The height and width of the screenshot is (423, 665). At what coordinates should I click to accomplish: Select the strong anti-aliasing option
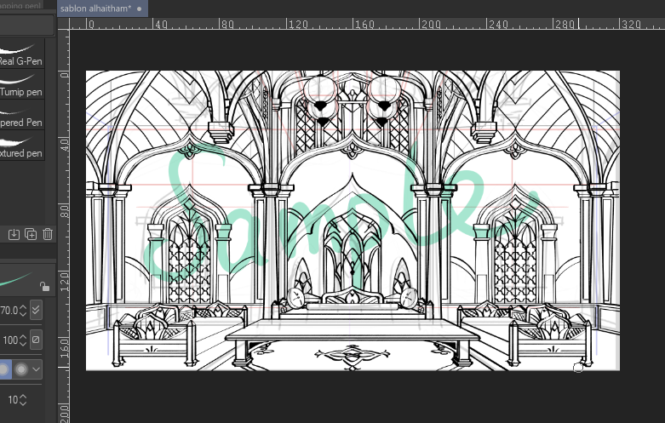coord(20,369)
